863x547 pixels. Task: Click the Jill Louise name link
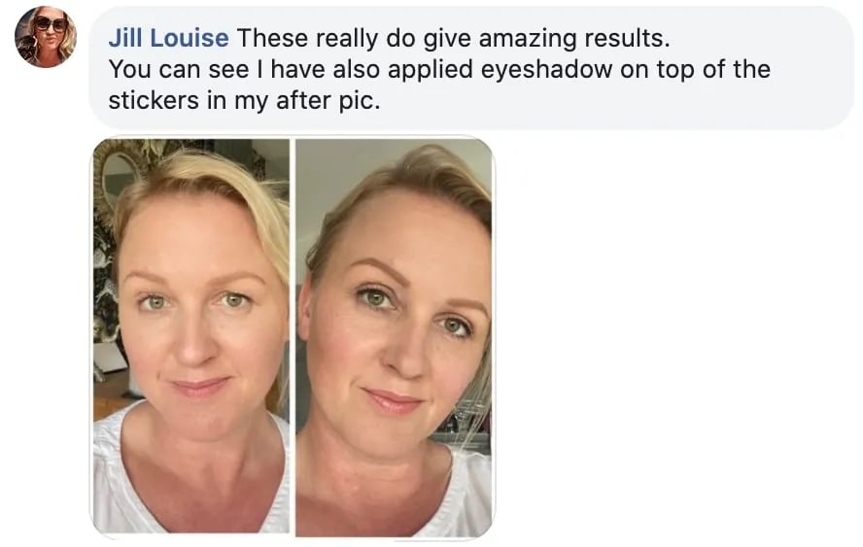click(168, 38)
